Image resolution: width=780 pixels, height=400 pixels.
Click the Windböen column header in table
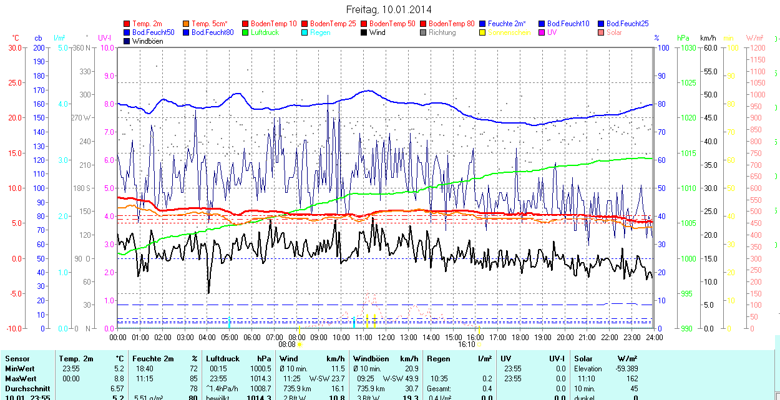(x=371, y=359)
